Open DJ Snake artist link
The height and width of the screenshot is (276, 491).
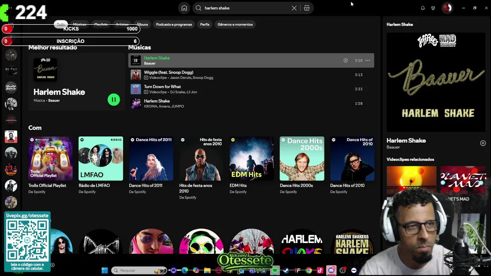coord(178,92)
